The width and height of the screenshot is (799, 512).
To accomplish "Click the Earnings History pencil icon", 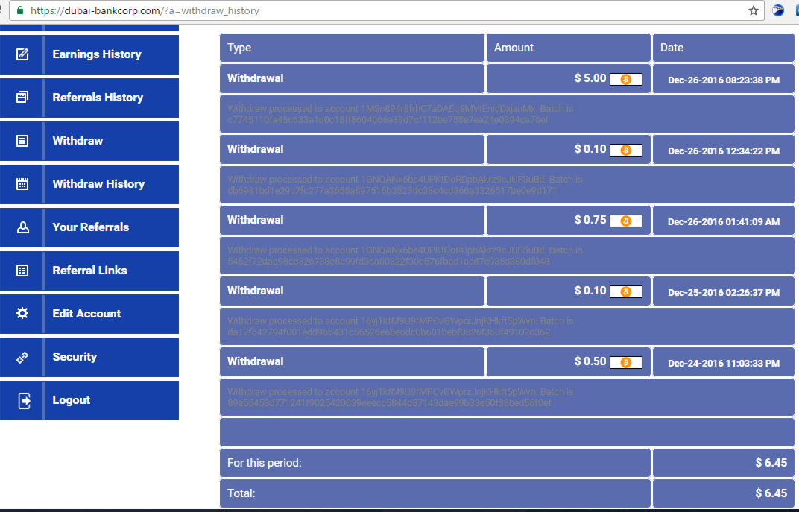I will click(22, 54).
